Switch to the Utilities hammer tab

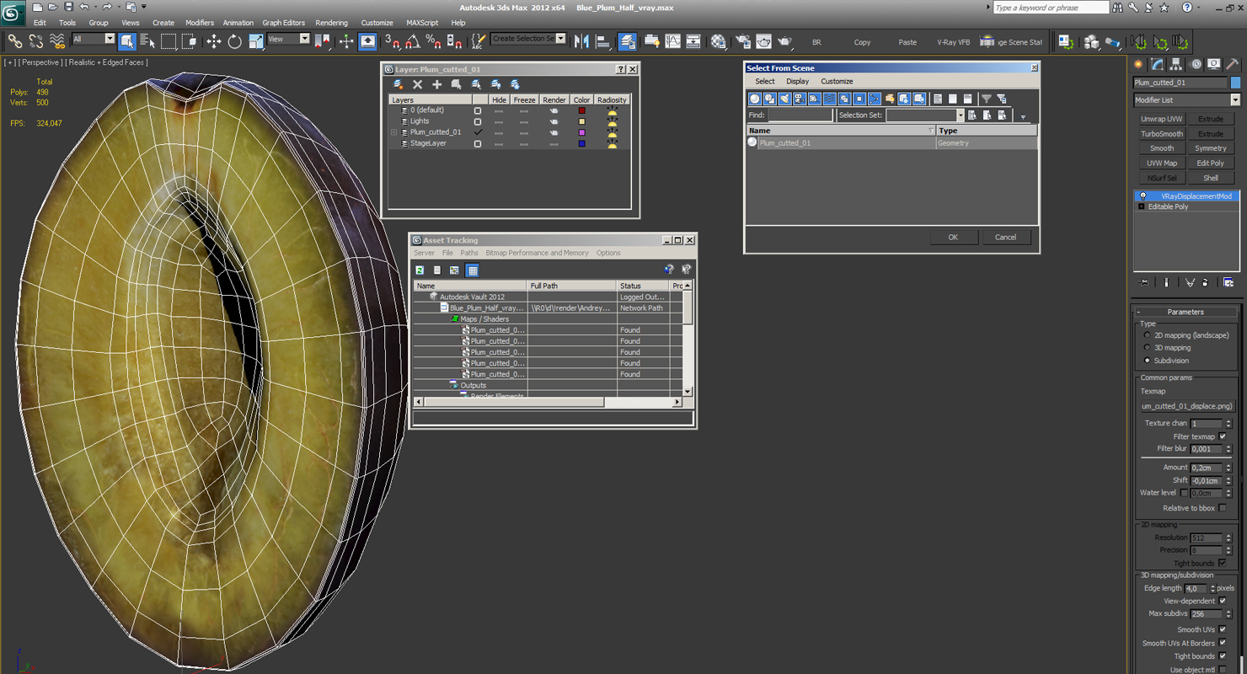pyautogui.click(x=1233, y=64)
